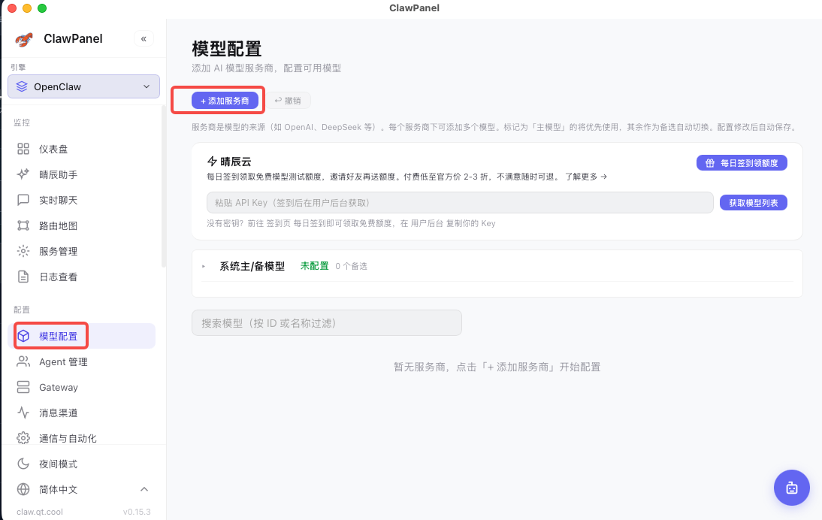Click the sparkle icon beside 晴辰助手
Image resolution: width=822 pixels, height=520 pixels.
pyautogui.click(x=23, y=174)
